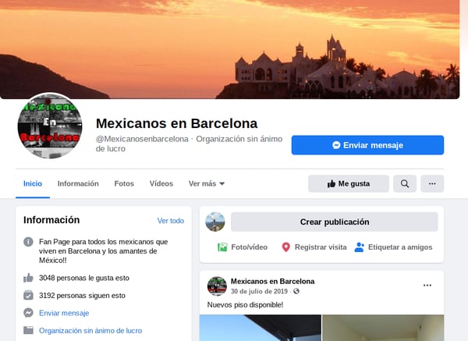The height and width of the screenshot is (341, 468).
Task: Open Mexicanos en Barcelona post author link
Action: (x=272, y=281)
